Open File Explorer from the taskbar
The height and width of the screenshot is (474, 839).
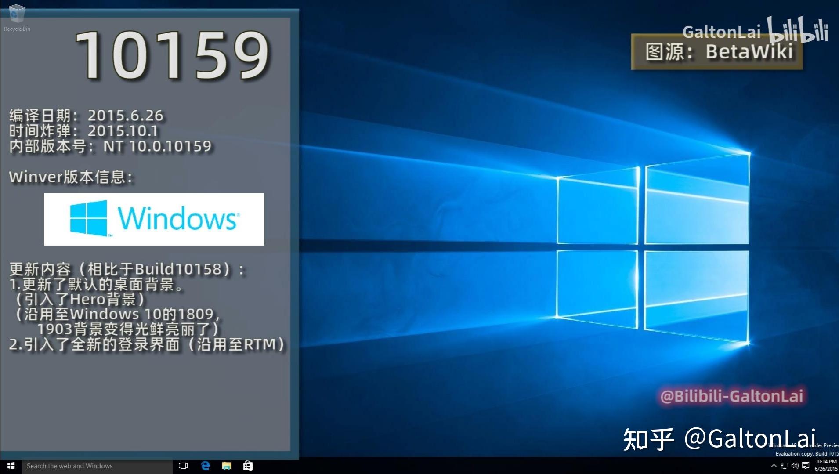pyautogui.click(x=227, y=466)
